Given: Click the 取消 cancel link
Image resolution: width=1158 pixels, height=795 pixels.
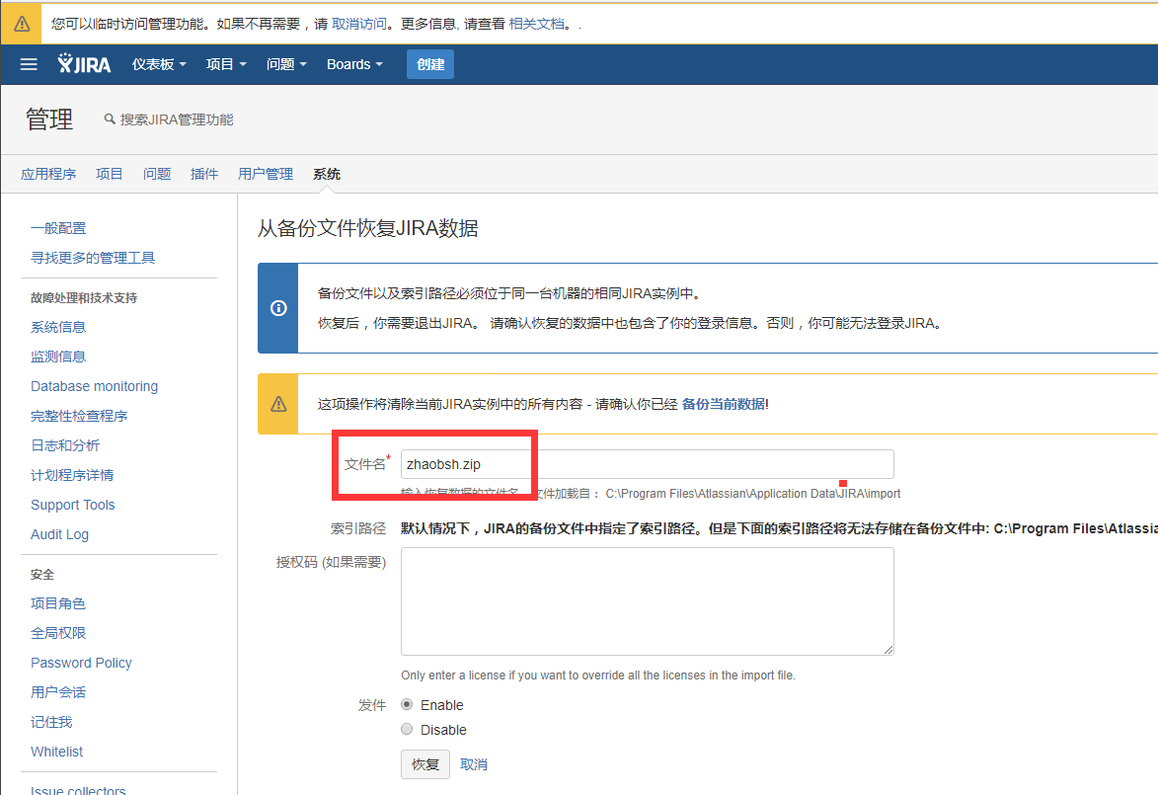Looking at the screenshot, I should click(x=474, y=764).
